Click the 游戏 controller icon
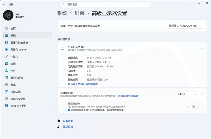This screenshot has width=211, height=139. point(6,85)
